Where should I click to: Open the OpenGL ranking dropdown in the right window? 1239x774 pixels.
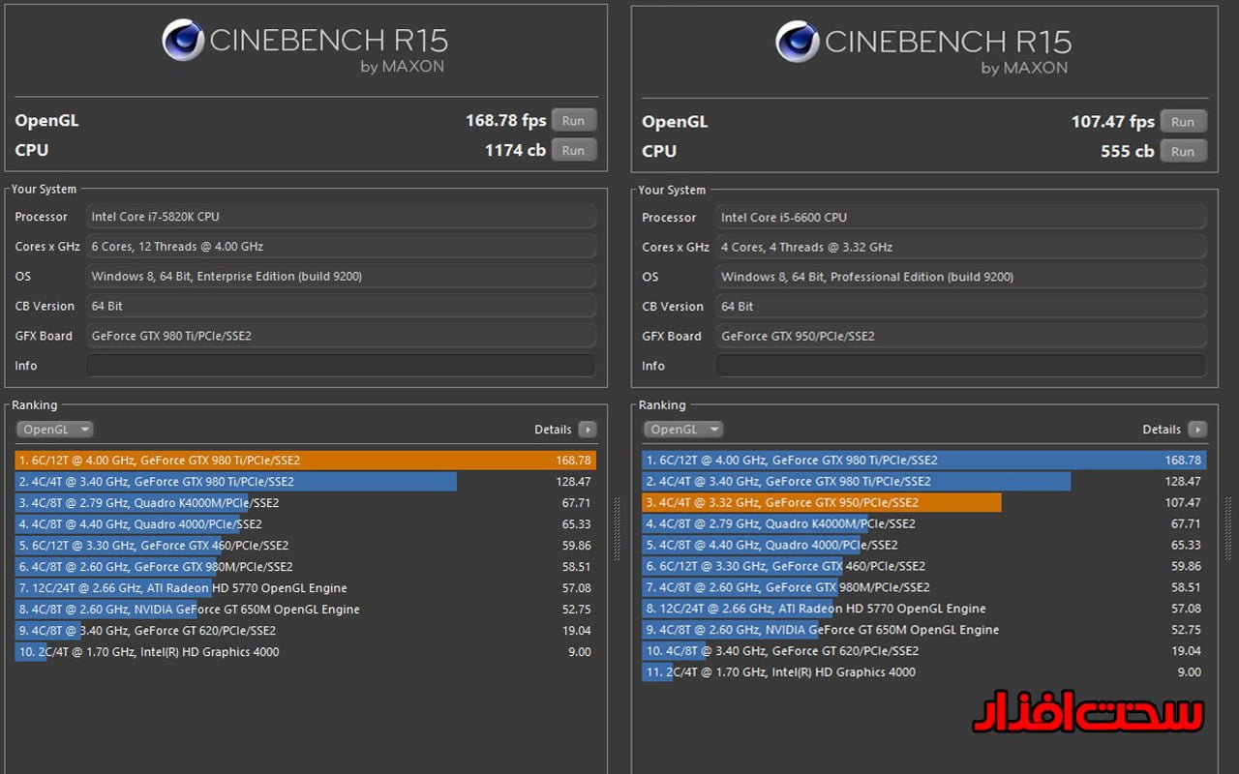click(682, 430)
